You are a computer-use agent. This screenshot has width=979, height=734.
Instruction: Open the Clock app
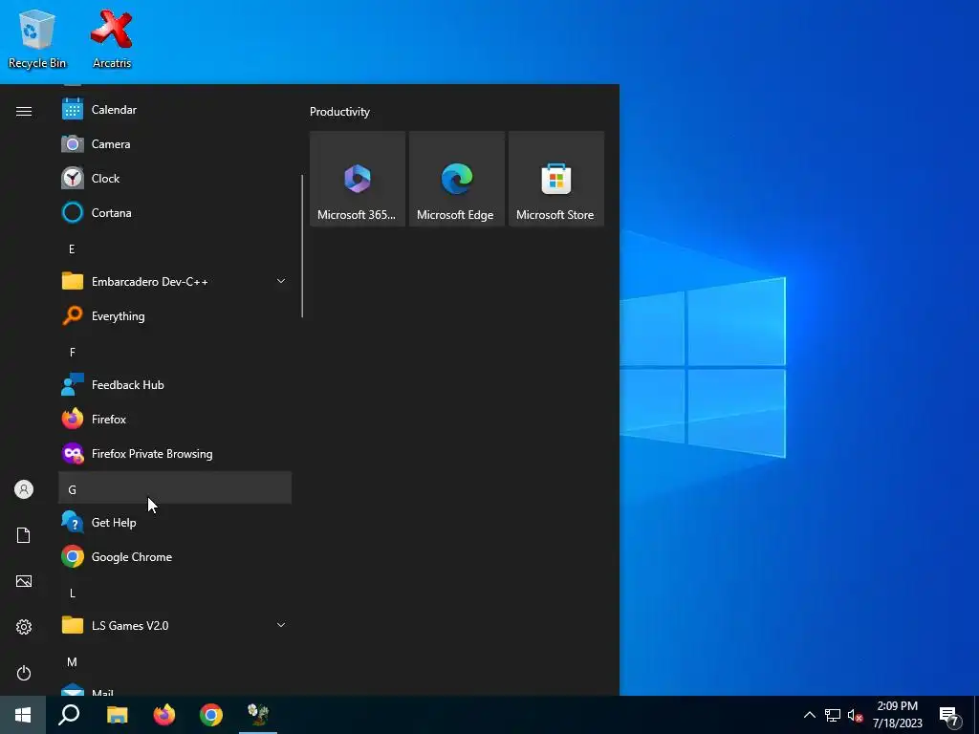[175, 179]
